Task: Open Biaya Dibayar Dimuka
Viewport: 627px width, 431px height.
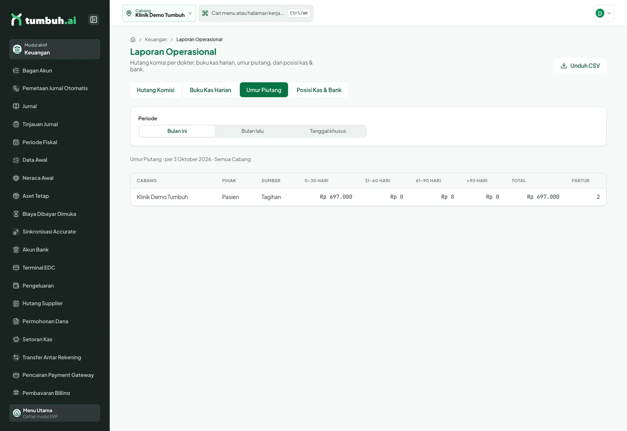Action: point(54,214)
